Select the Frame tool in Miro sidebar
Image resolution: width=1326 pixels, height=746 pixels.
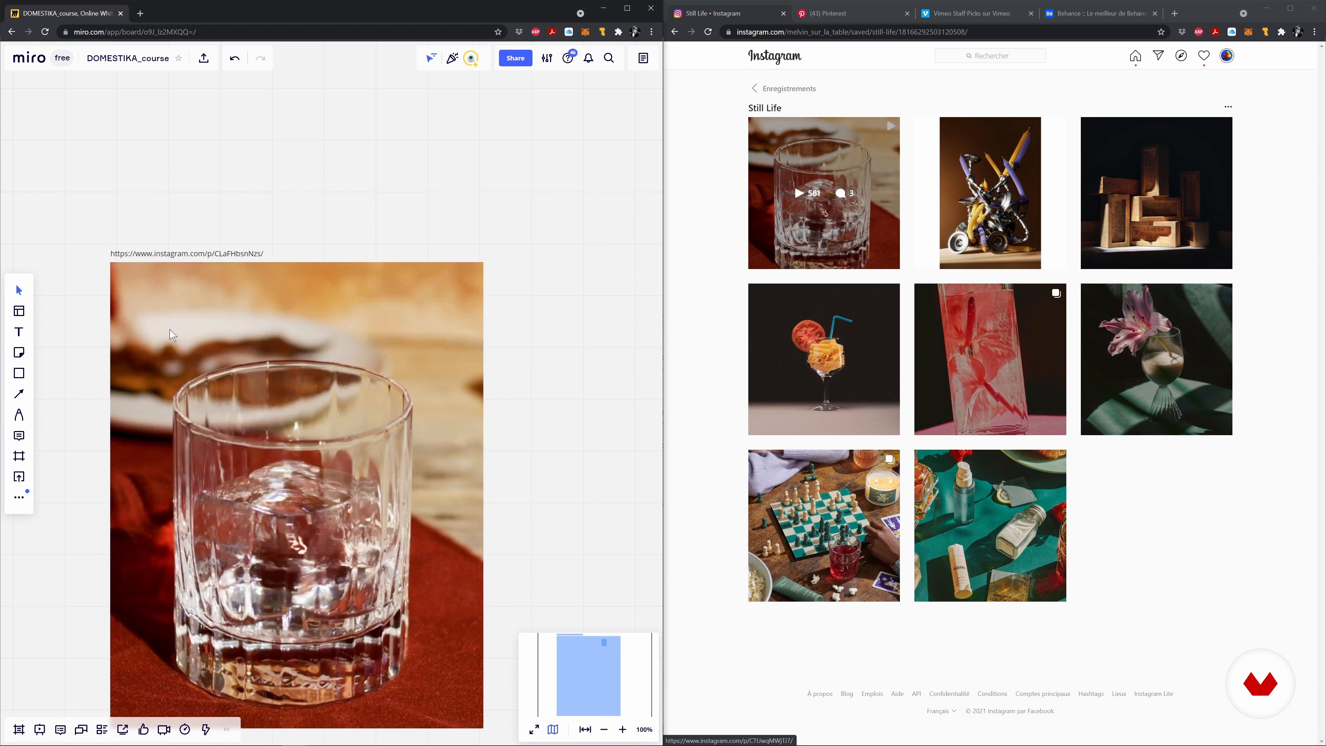19,456
